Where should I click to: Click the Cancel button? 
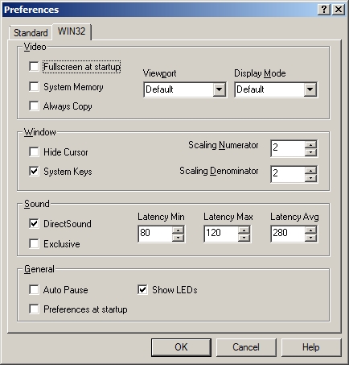pyautogui.click(x=246, y=347)
